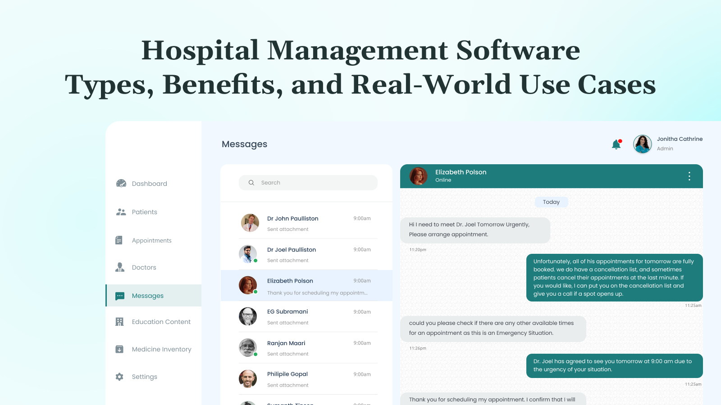This screenshot has height=405, width=721.
Task: Click the Medicine Inventory box icon
Action: pos(119,349)
